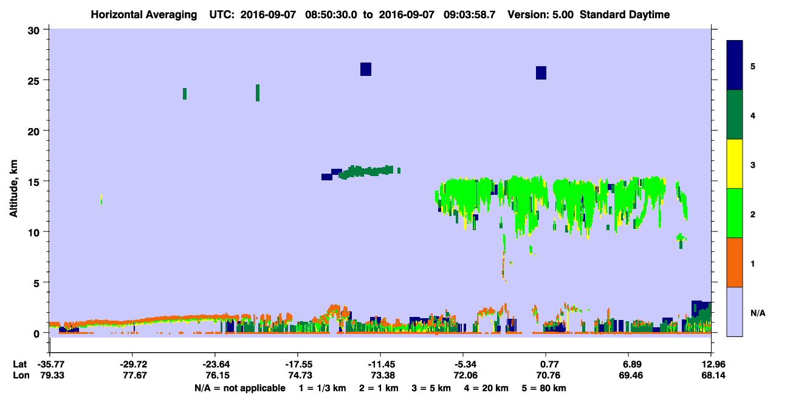This screenshot has height=405, width=790.
Task: Click latitude value '-29.72'
Action: point(132,364)
